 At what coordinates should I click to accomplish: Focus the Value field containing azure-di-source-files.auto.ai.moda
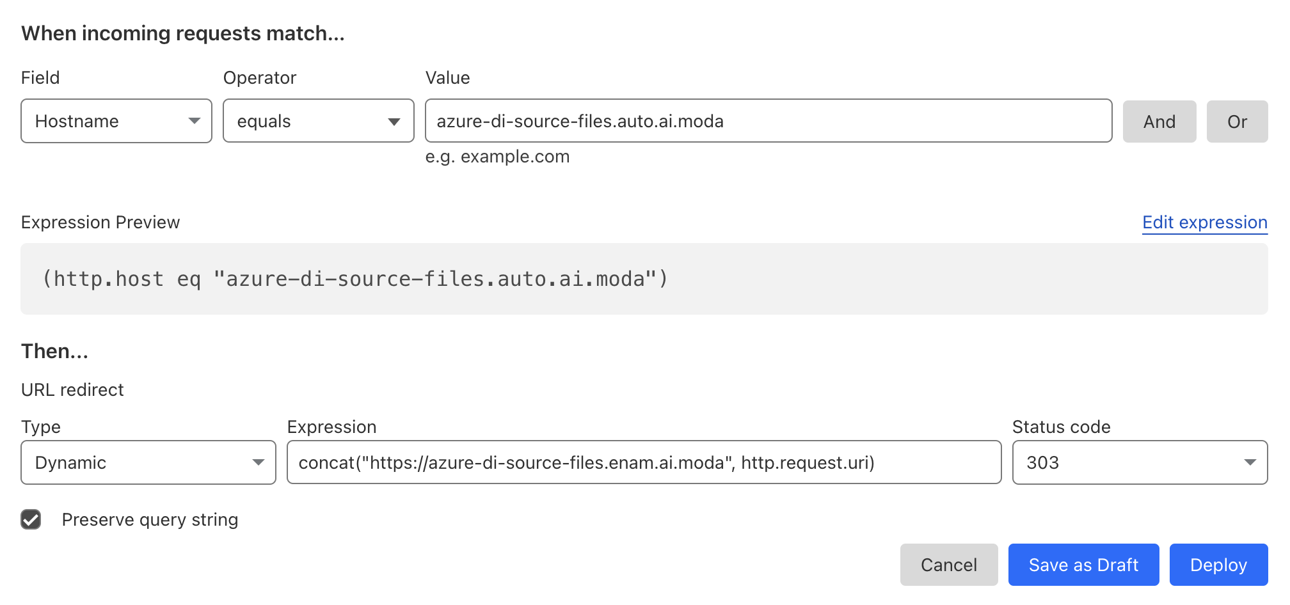click(x=768, y=121)
